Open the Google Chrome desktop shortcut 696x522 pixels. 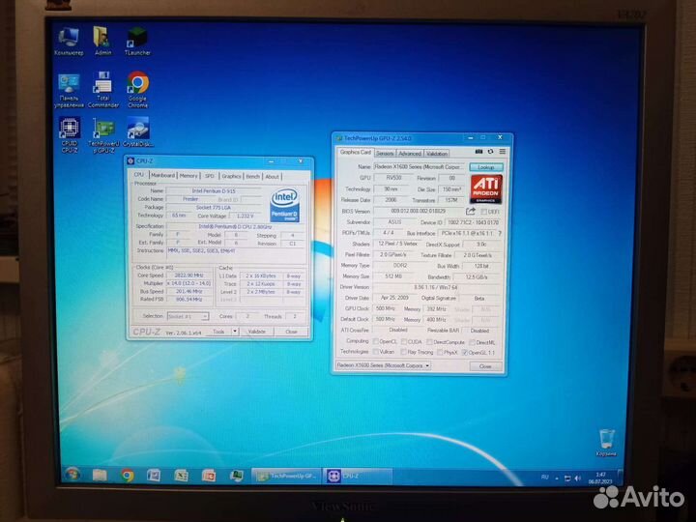[137, 91]
